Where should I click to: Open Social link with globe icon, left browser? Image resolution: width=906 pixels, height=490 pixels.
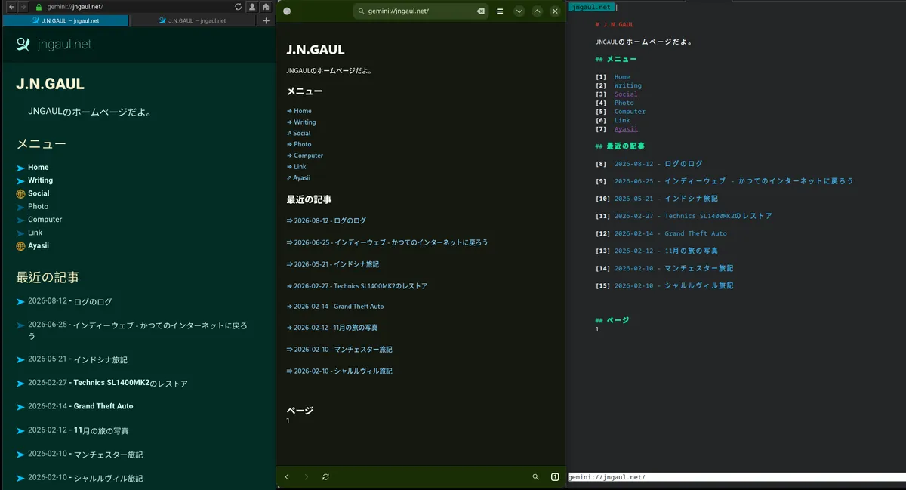[39, 193]
